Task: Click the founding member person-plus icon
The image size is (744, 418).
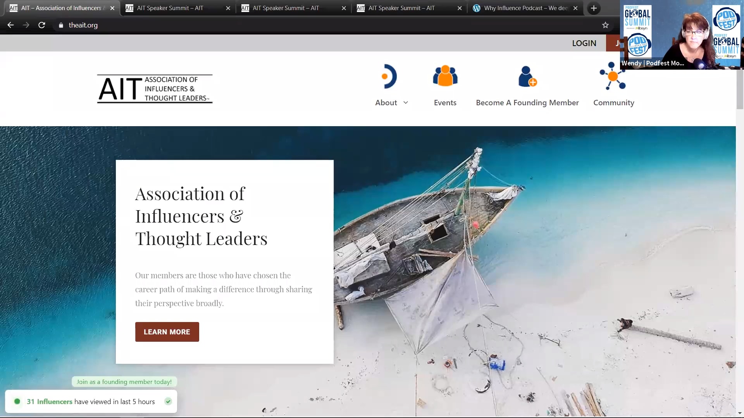Action: [527, 76]
